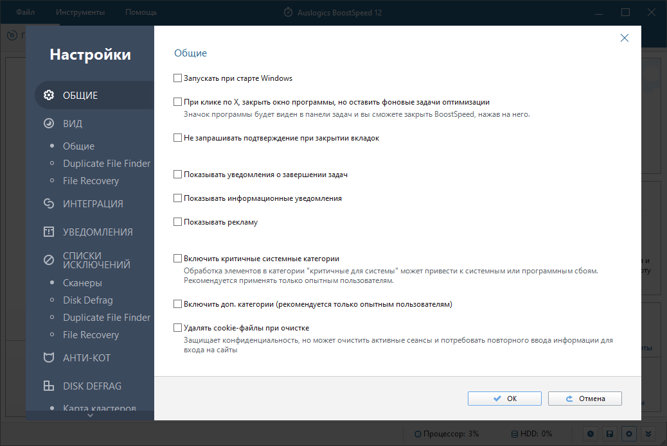
Task: Click the save disk icon in status bar
Action: pos(610,434)
